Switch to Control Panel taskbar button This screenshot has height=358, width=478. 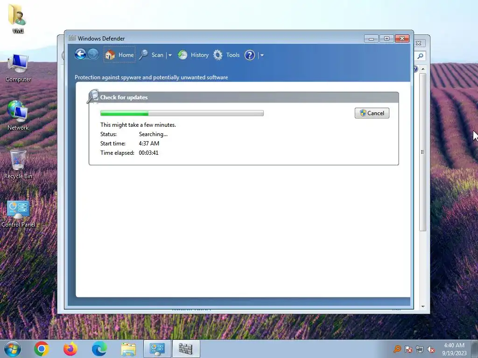pyautogui.click(x=157, y=349)
